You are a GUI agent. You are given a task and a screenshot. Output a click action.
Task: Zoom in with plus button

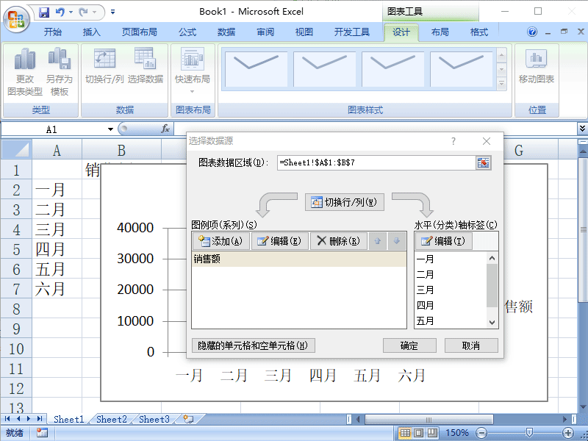tap(567, 433)
